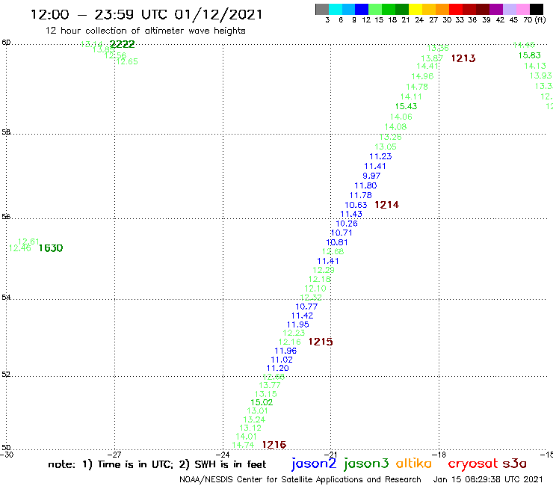
Task: Click the black swatch at the scale's end
Action: 537,9
